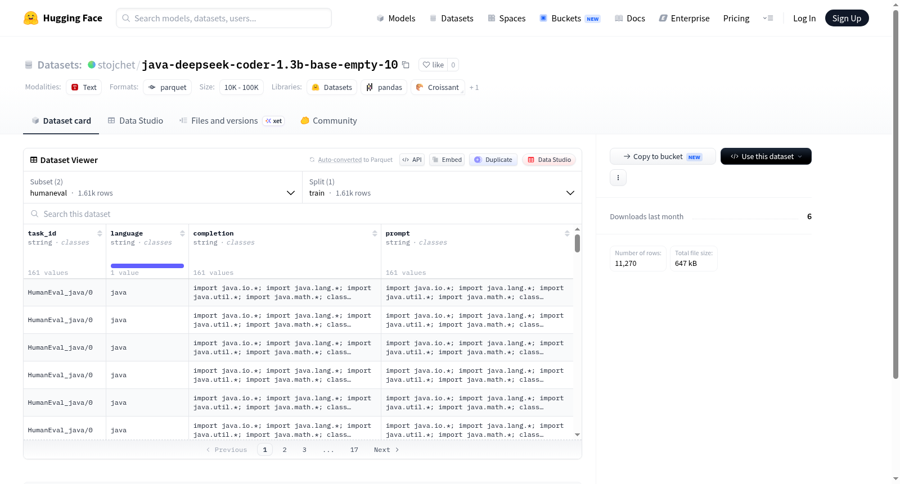Go to Spaces
Screen dimensions: 900x484
506,18
